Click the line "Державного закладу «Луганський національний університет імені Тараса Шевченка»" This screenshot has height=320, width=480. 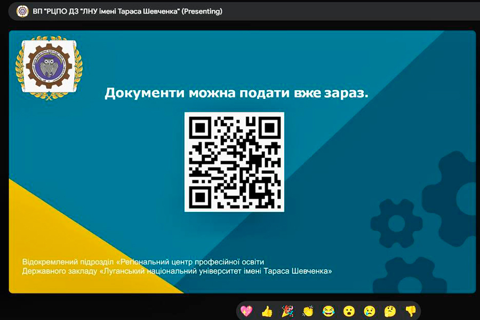[x=177, y=271]
